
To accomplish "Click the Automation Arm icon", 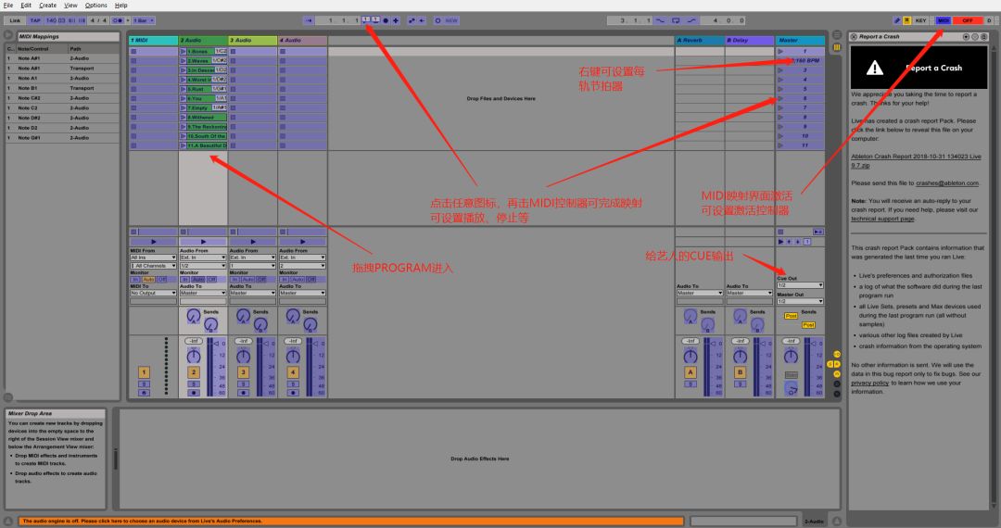I will coord(412,20).
